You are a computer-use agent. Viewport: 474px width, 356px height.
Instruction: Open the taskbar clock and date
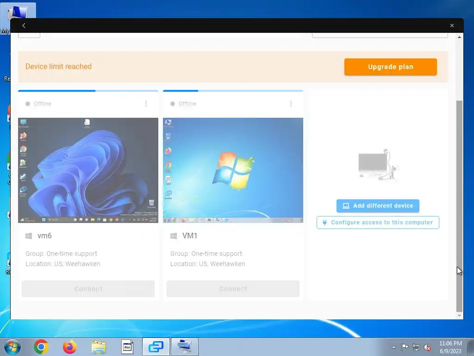(450, 347)
